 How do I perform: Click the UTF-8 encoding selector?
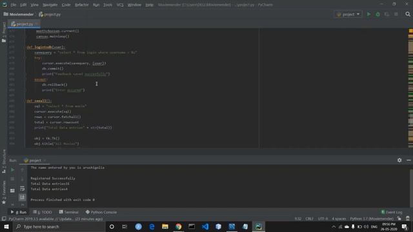coord(323,219)
